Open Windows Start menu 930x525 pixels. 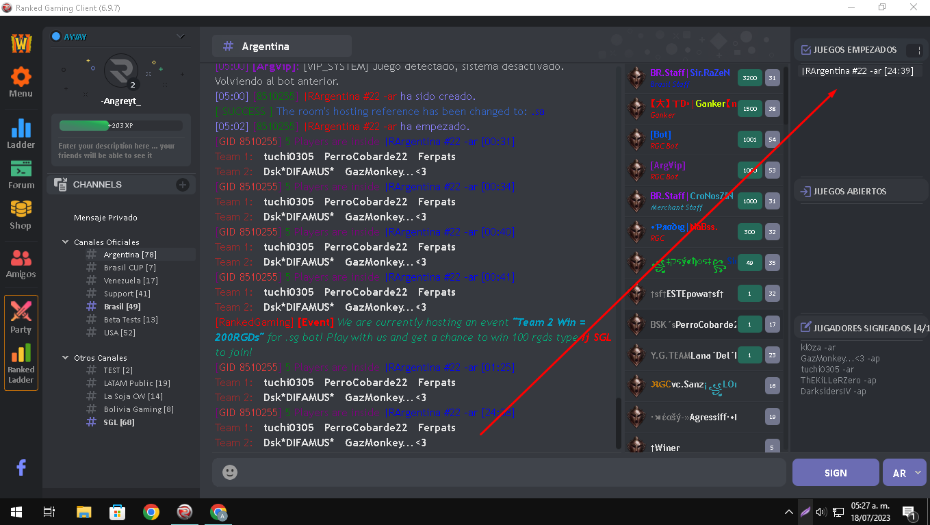16,512
